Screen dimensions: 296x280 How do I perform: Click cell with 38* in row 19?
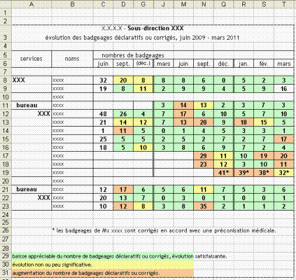pos(264,173)
